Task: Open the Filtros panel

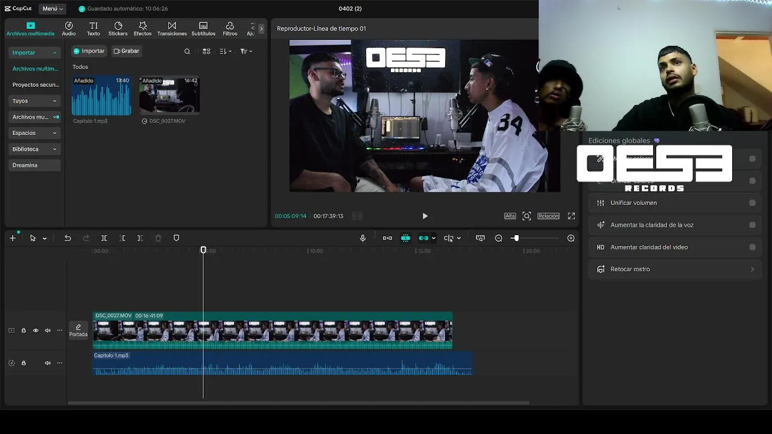Action: pos(230,28)
